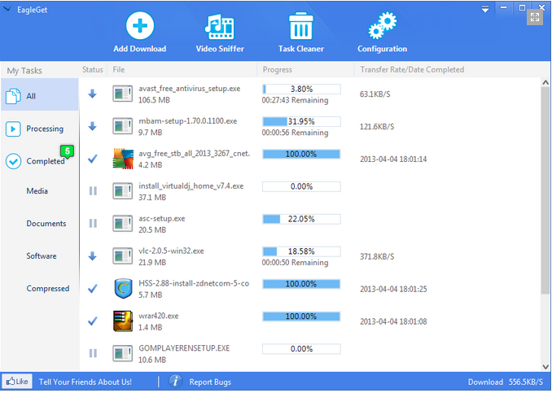The width and height of the screenshot is (552, 393).
Task: Click the Report Bugs info icon
Action: pos(175,382)
